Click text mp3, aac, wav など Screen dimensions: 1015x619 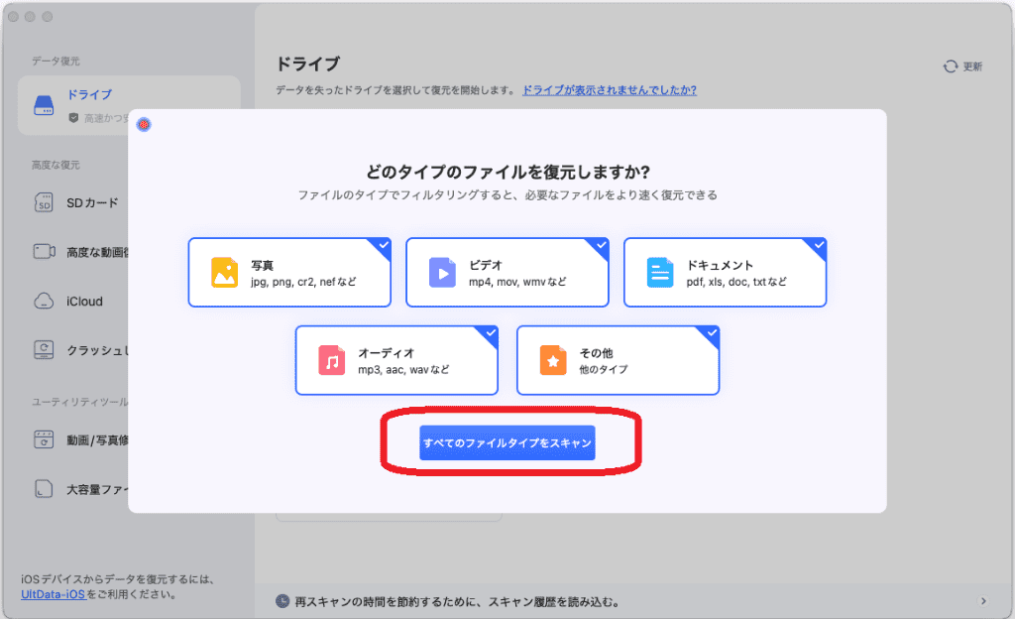click(404, 370)
